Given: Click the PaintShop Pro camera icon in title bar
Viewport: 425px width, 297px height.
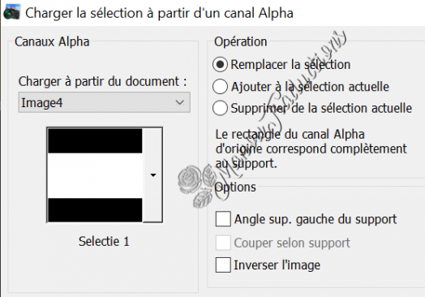Looking at the screenshot, I should pyautogui.click(x=11, y=12).
